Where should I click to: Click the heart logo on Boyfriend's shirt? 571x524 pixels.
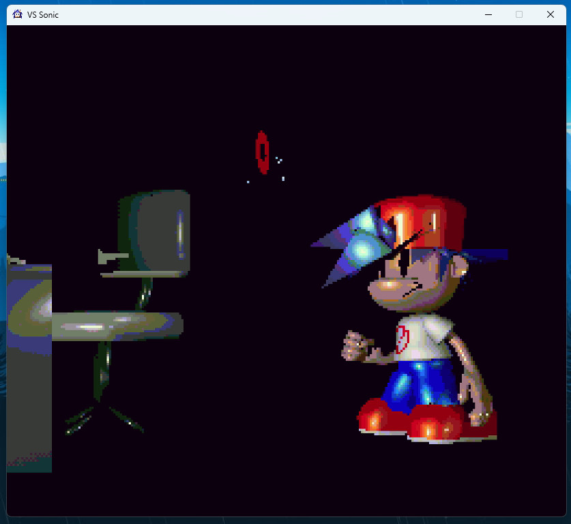click(x=402, y=341)
